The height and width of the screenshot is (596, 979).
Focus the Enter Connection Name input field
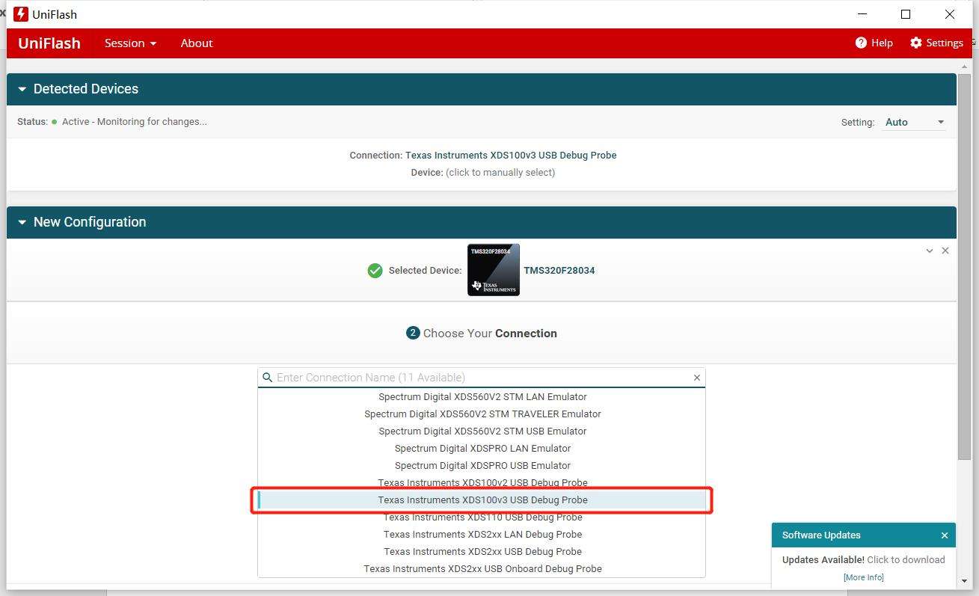(482, 378)
